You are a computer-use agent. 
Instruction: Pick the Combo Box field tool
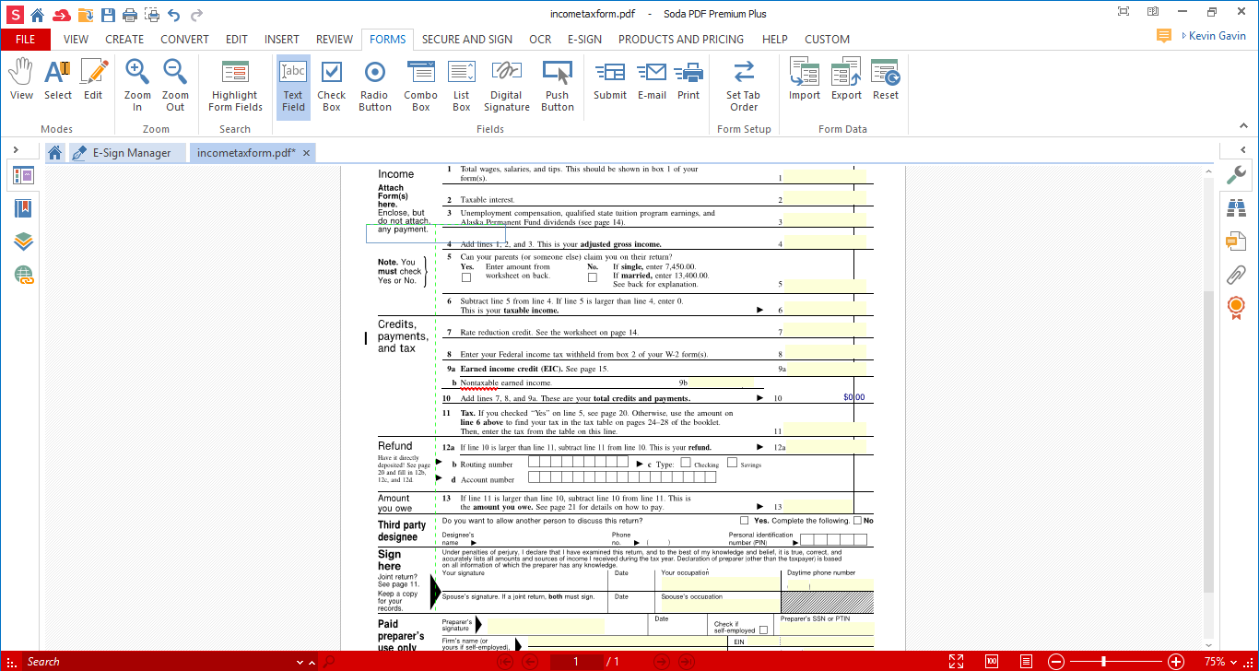tap(421, 87)
